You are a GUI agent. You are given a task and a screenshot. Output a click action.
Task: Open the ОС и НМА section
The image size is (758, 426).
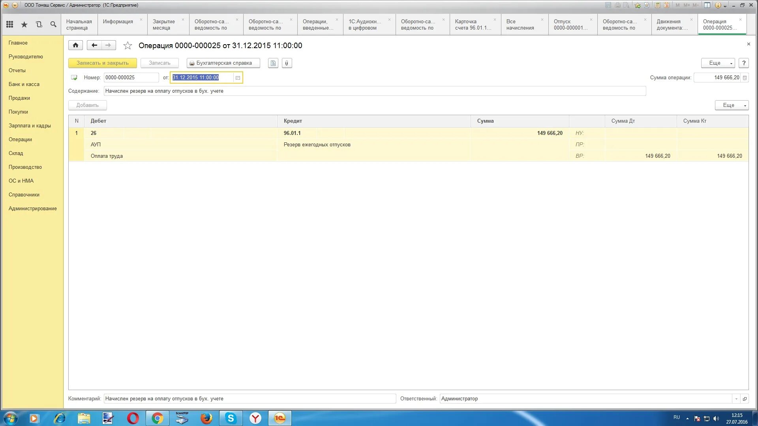[21, 181]
